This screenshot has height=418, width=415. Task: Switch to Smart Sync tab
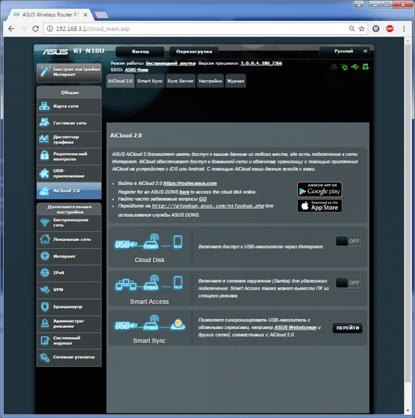point(150,81)
